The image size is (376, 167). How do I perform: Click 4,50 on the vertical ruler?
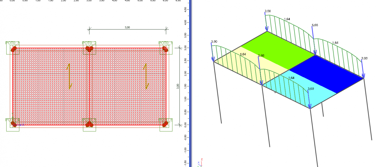(185, 9)
